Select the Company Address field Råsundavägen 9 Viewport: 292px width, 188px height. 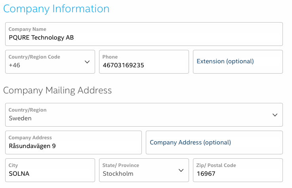[73, 142]
